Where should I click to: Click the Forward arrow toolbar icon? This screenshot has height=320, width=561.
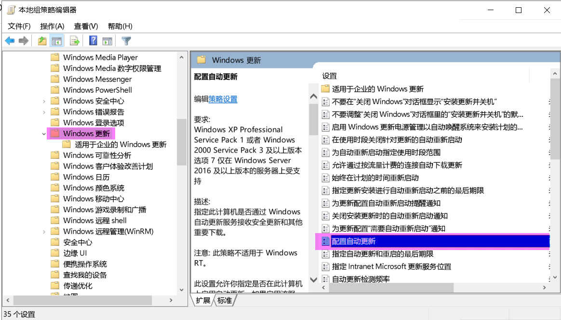tap(24, 41)
